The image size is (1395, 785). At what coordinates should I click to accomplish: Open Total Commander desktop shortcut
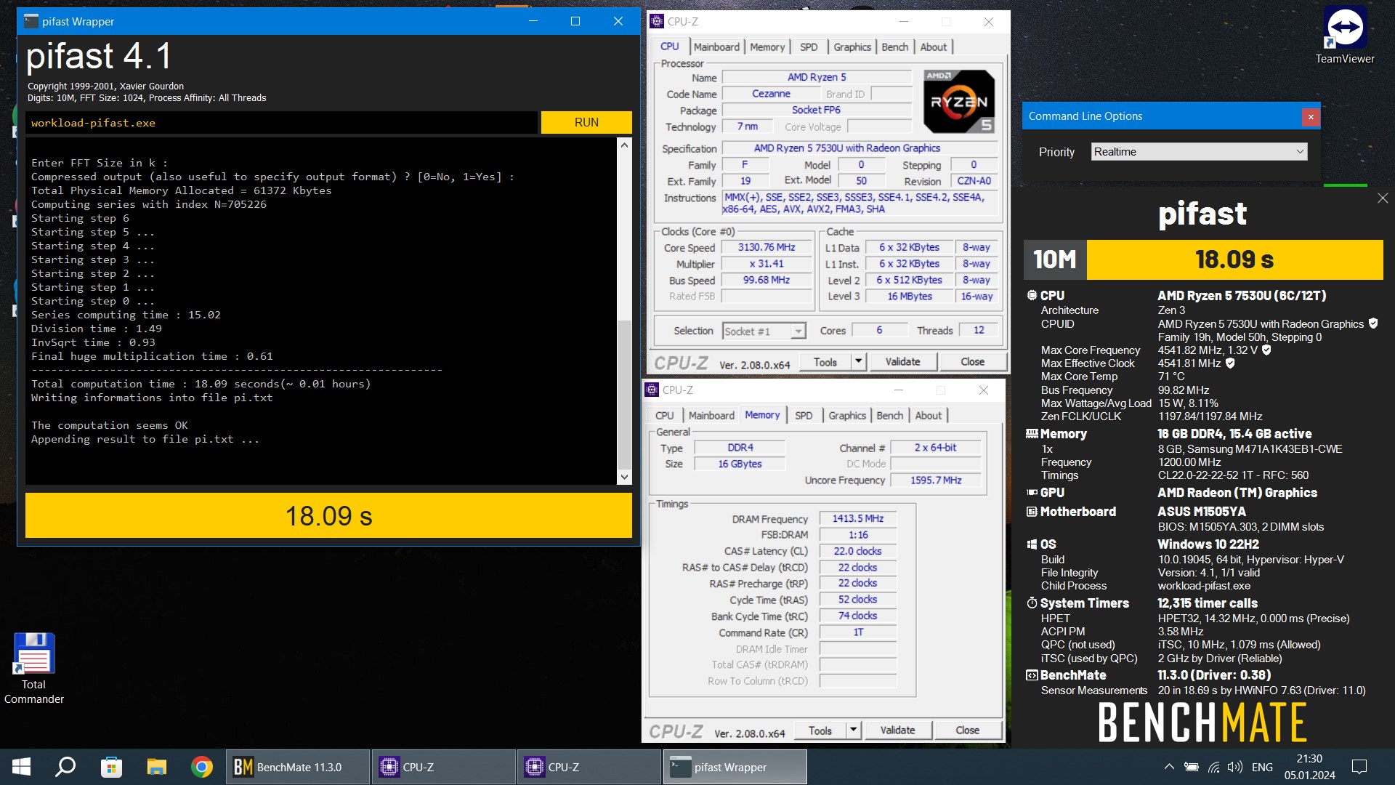33,669
